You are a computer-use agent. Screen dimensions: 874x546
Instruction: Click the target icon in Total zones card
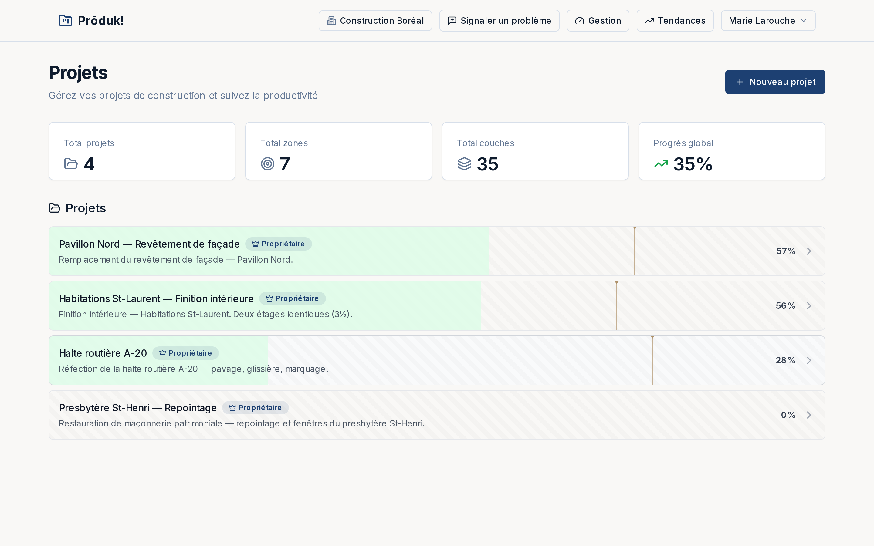[268, 163]
